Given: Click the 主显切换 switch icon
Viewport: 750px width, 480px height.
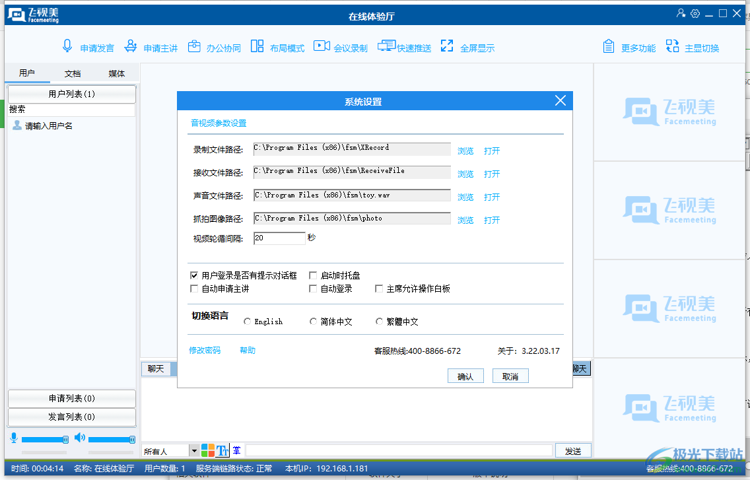Looking at the screenshot, I should pyautogui.click(x=672, y=46).
